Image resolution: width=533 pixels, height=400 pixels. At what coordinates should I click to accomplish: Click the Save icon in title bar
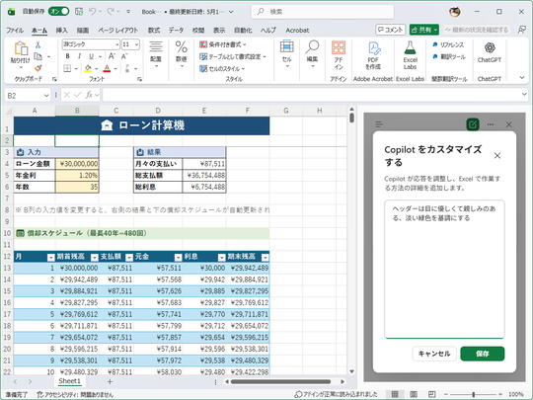tap(79, 12)
